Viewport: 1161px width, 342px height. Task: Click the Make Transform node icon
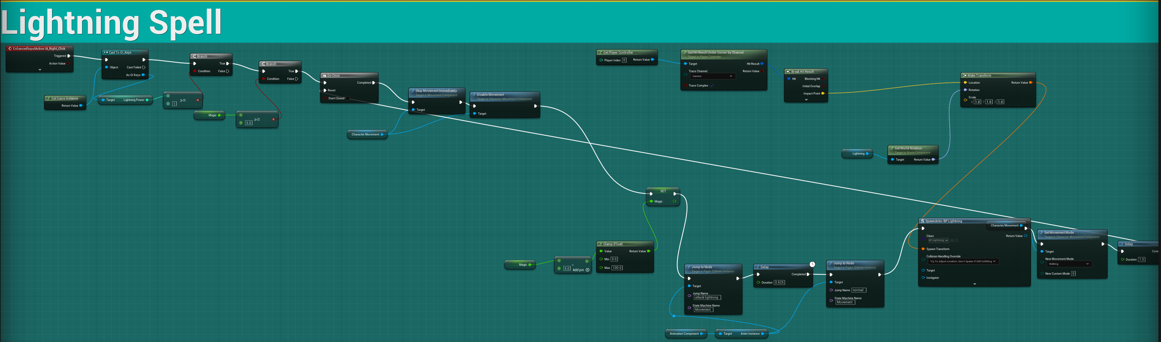(965, 76)
